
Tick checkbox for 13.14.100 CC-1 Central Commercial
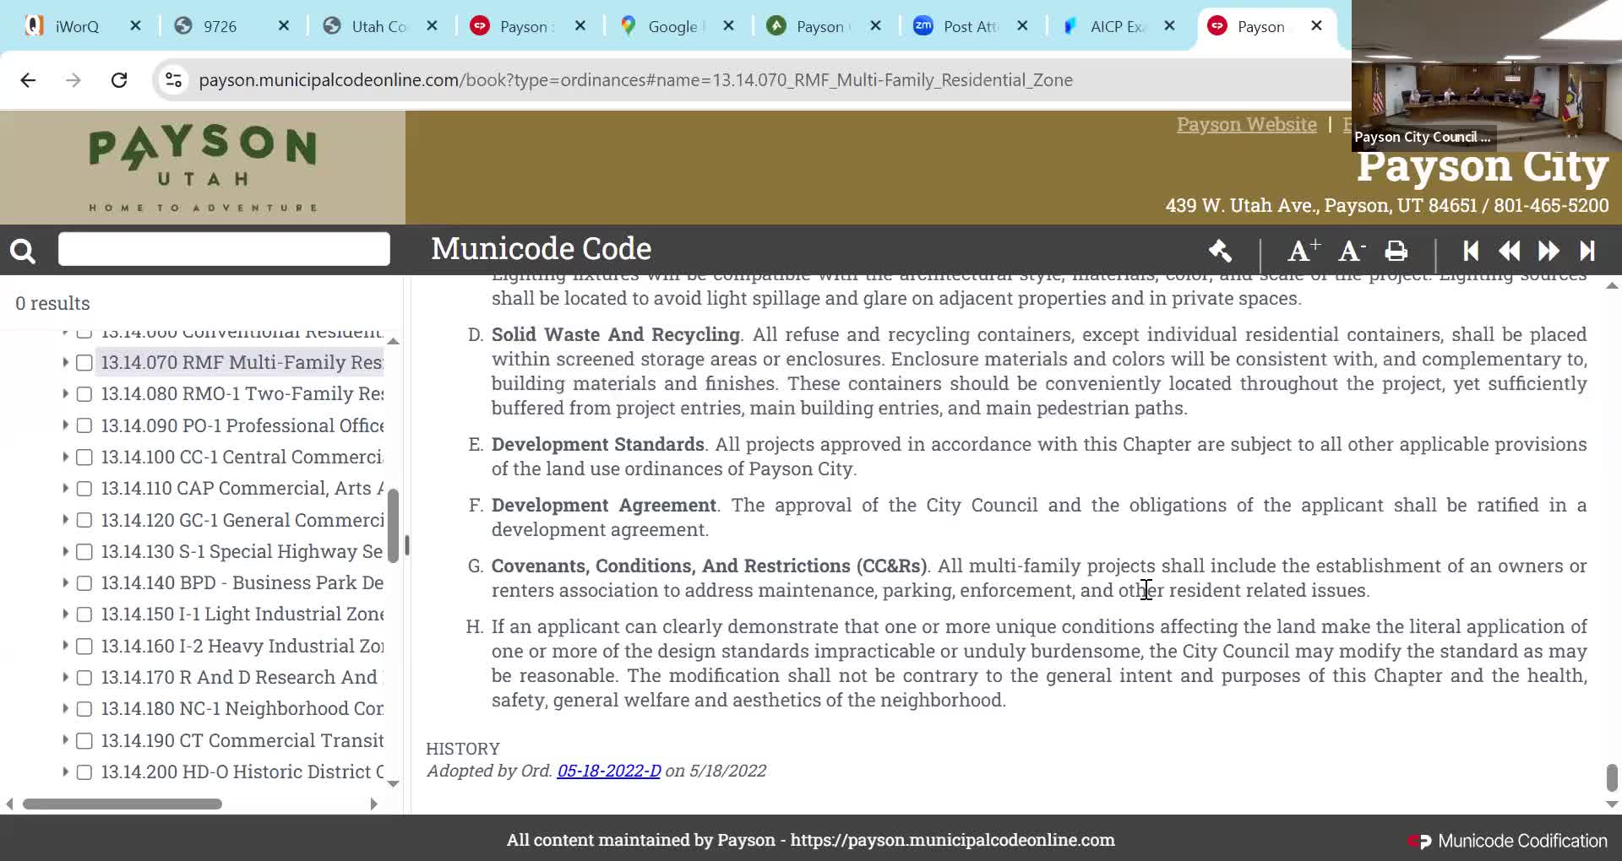tap(84, 458)
